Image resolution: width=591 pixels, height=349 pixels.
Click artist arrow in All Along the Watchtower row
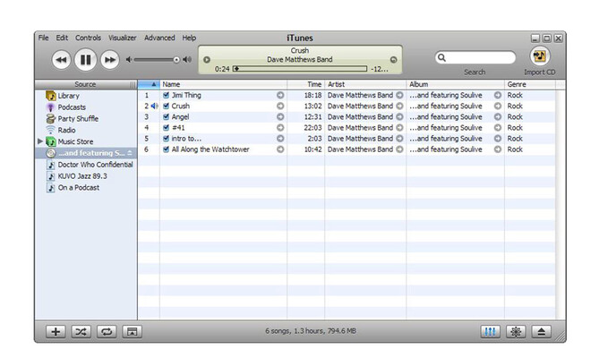coord(399,149)
